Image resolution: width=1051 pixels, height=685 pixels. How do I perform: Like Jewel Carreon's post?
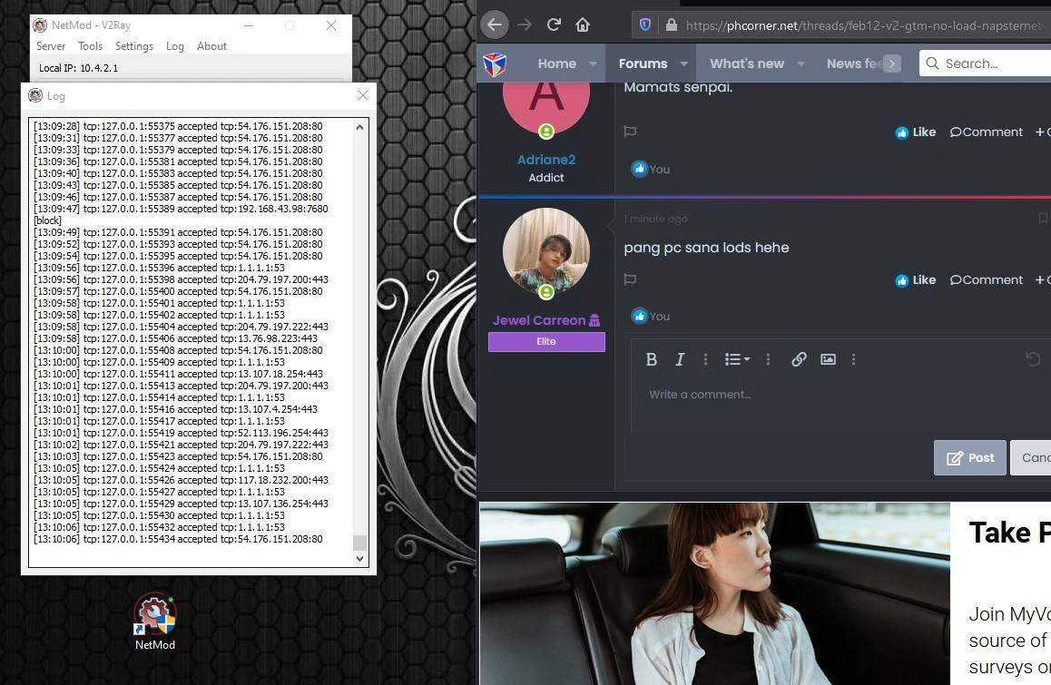(x=915, y=280)
